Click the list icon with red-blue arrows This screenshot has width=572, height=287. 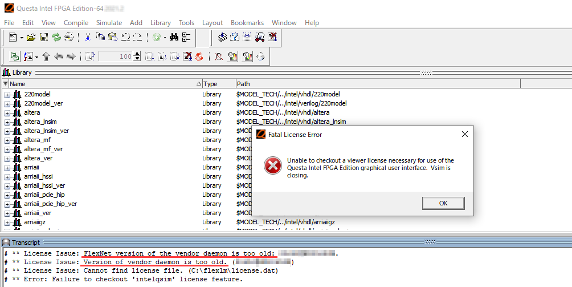(x=28, y=56)
